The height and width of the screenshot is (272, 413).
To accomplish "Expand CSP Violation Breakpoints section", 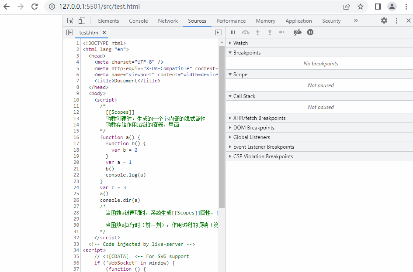I will pos(319,156).
